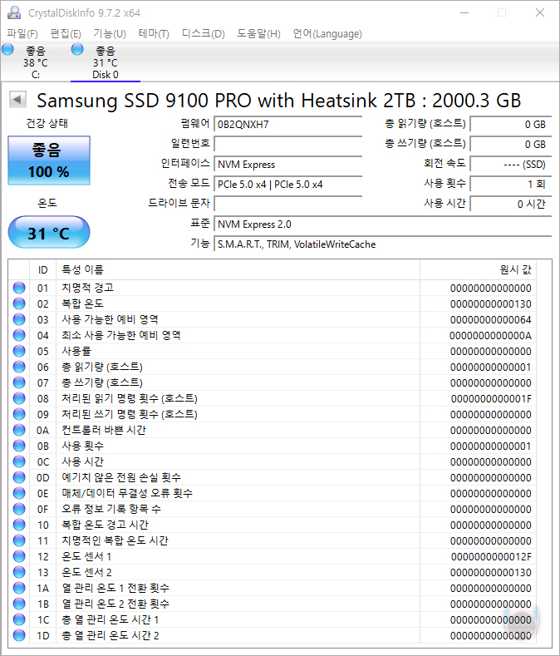Click the 좋음 100 % health status button
The height and width of the screenshot is (656, 560).
coord(49,160)
